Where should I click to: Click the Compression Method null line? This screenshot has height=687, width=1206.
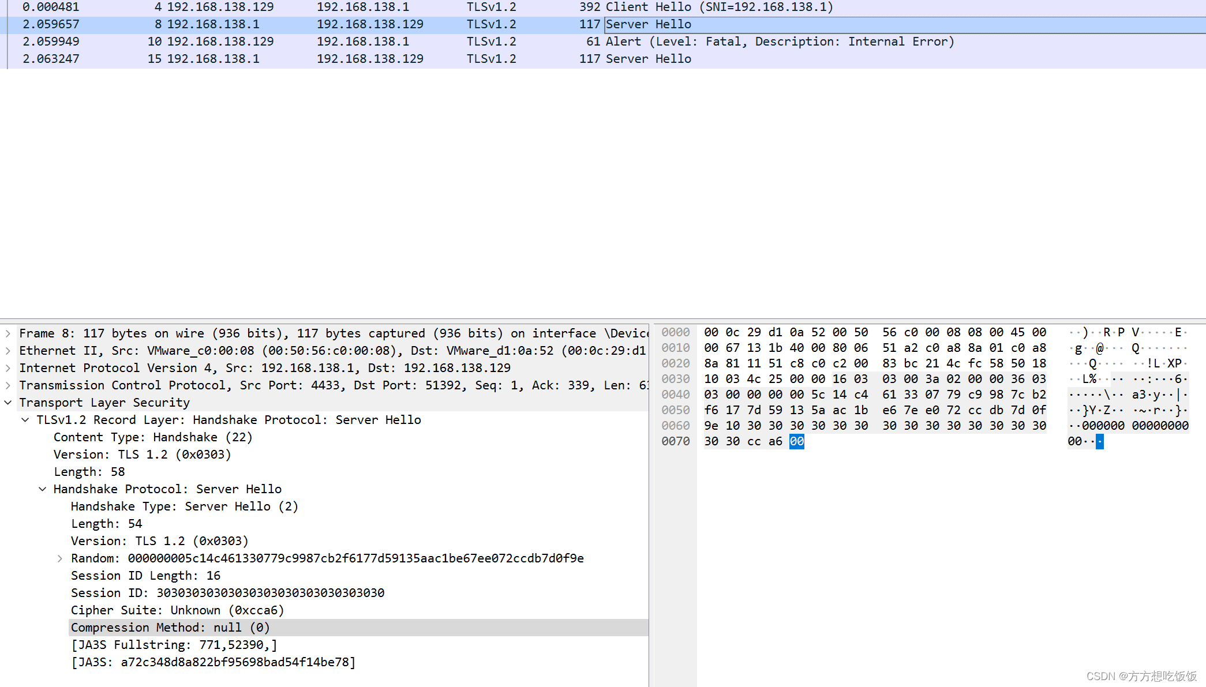click(x=170, y=628)
